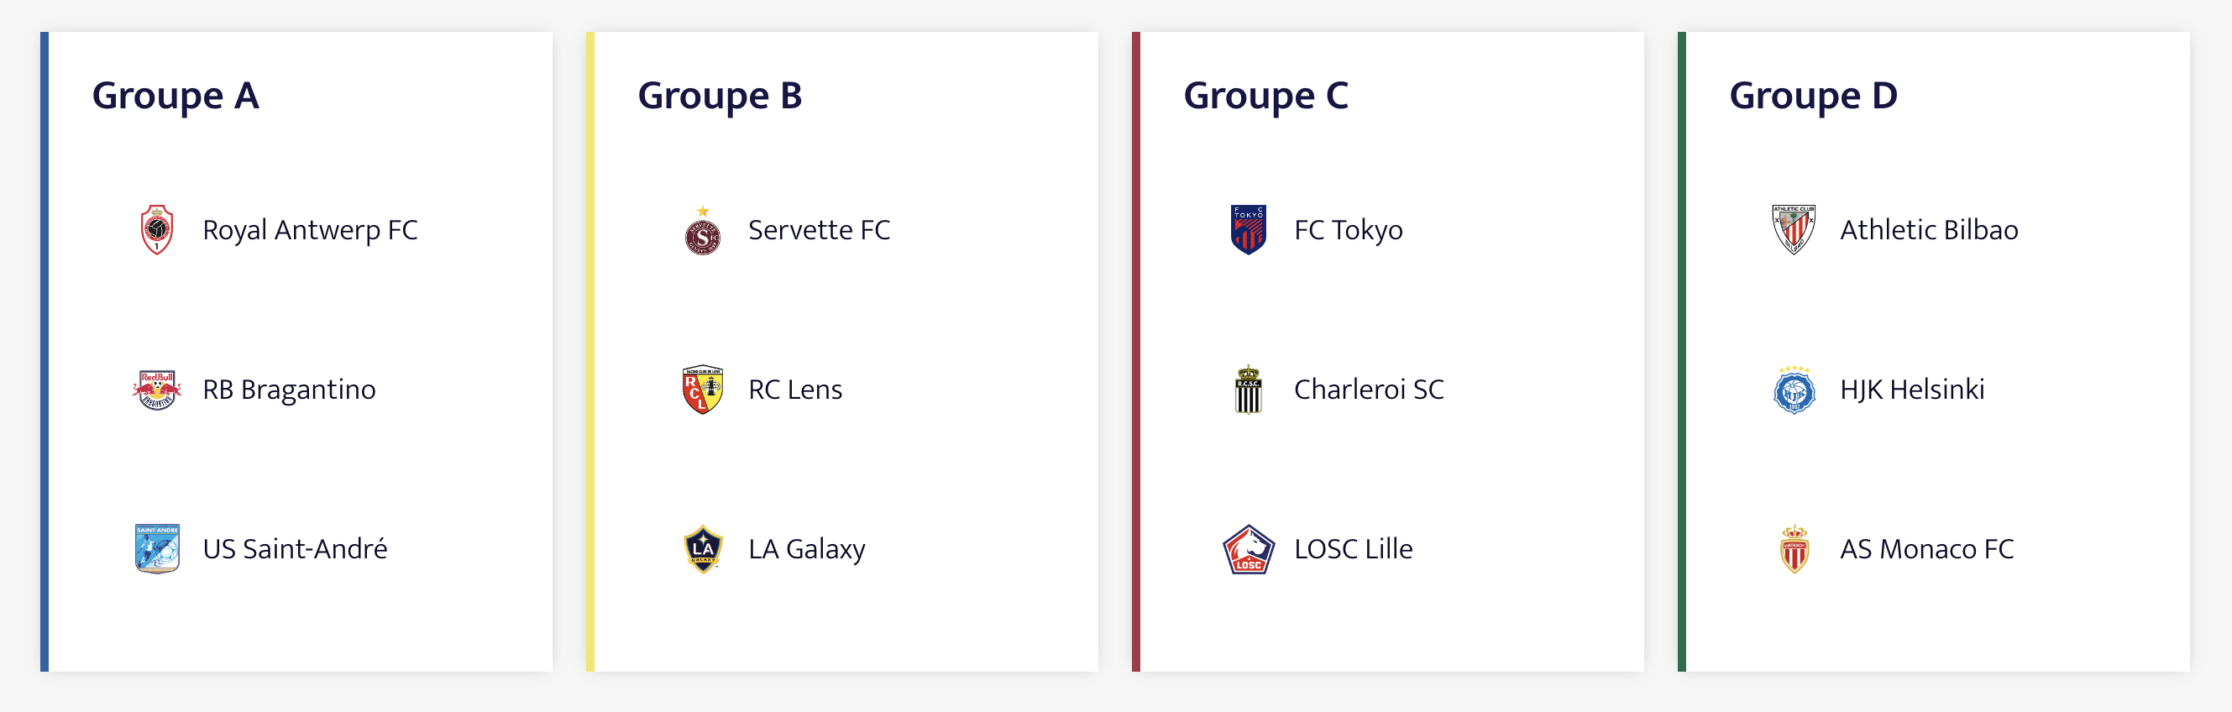
Task: Click the RC Lens logo
Action: [x=703, y=390]
